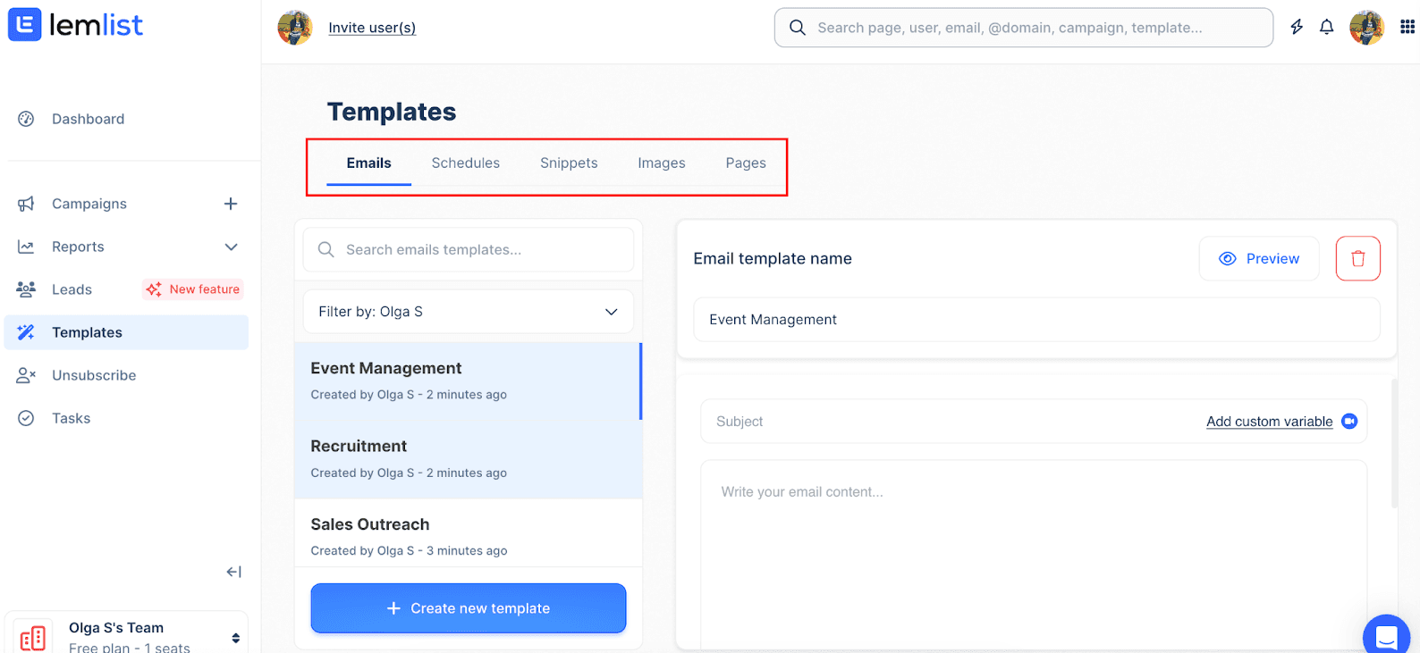Click the user avatar beside Invite user(s)
Screen dimensions: 1420x653
[295, 28]
